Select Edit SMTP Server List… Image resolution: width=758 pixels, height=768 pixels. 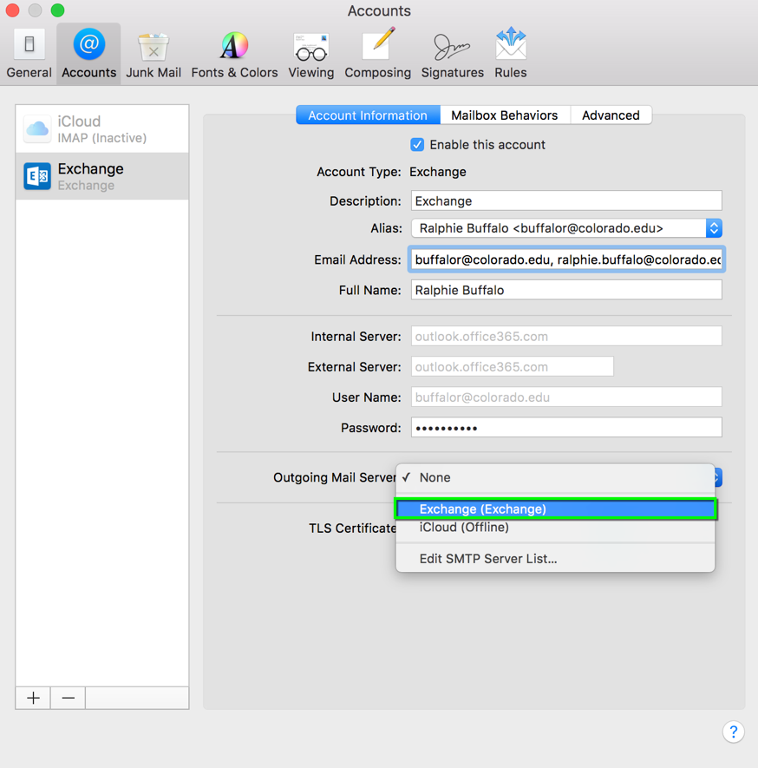coord(555,559)
